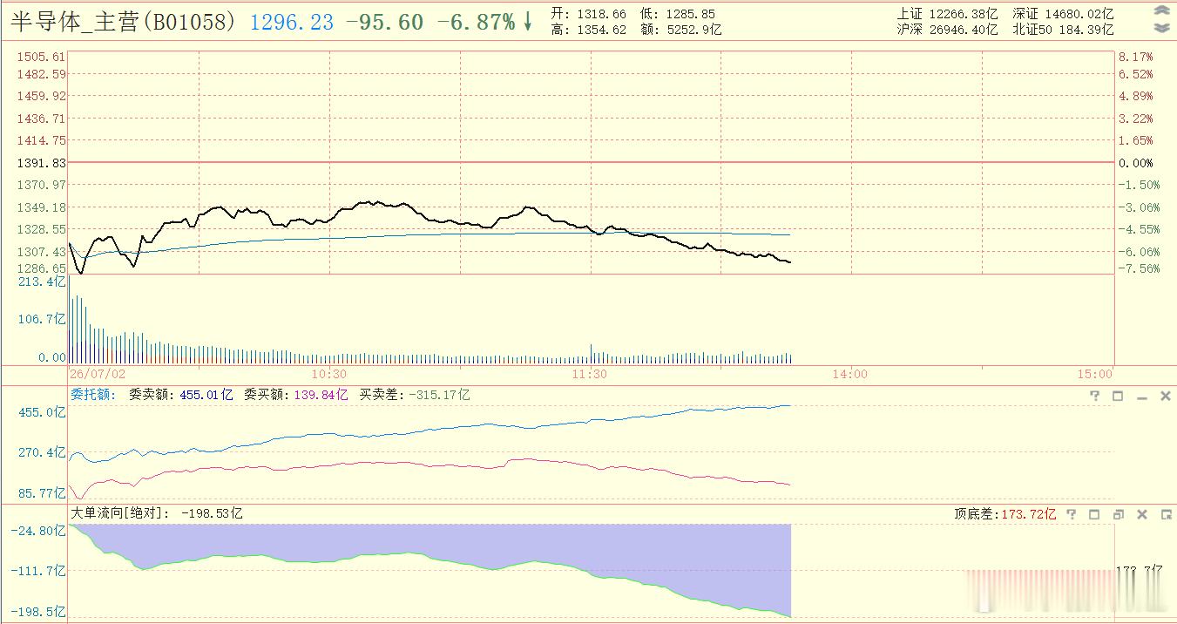Viewport: 1177px width, 624px height.
Task: Click the -24.80亿 axis label
Action: 40,531
